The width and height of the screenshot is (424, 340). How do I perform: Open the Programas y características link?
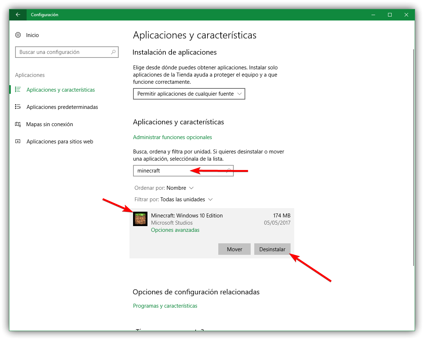(165, 306)
